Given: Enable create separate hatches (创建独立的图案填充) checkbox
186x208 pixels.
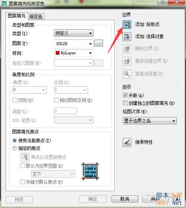Looking at the screenshot, I should click(125, 103).
